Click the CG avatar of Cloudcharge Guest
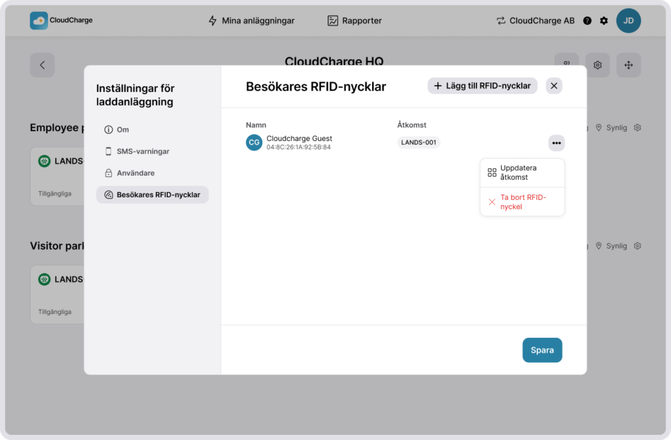Screen dimensions: 671x440 click(254, 142)
